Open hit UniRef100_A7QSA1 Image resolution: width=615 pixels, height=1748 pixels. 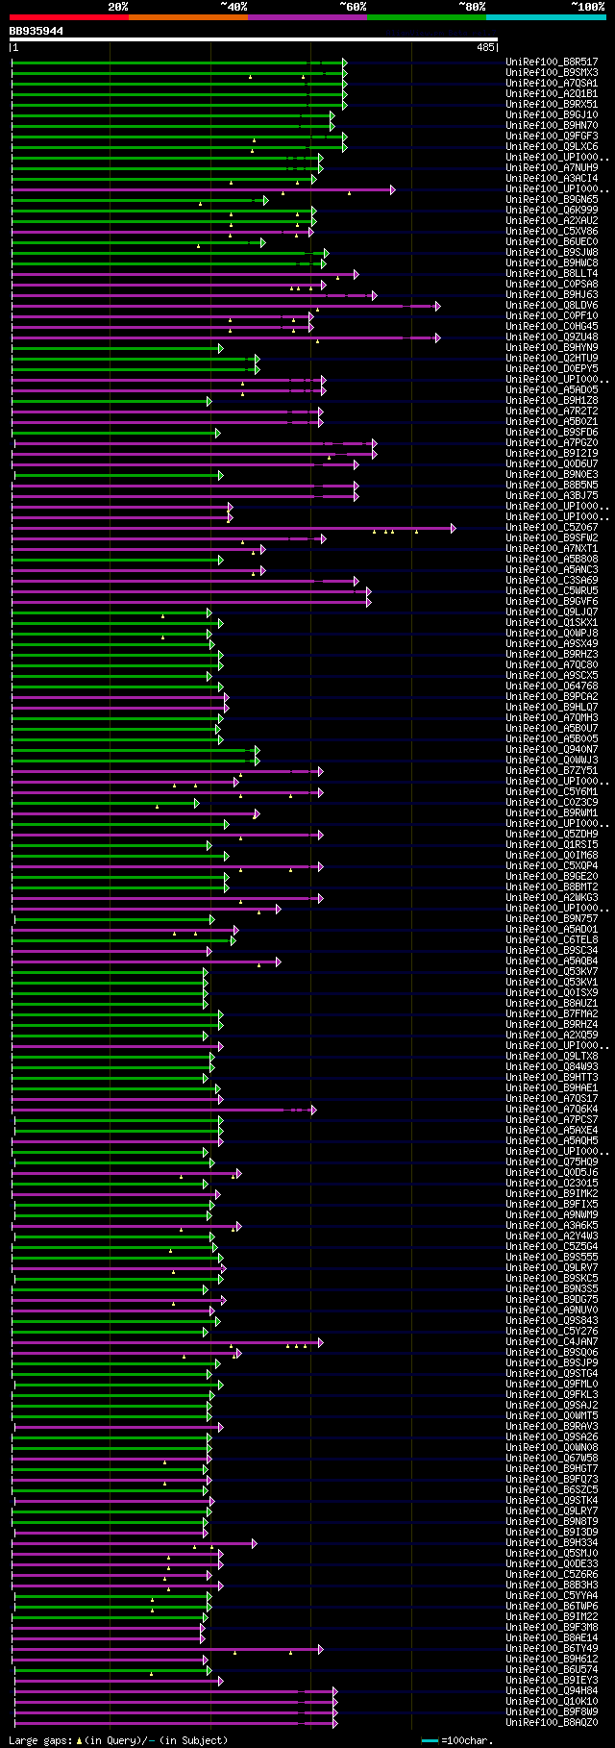coord(552,84)
